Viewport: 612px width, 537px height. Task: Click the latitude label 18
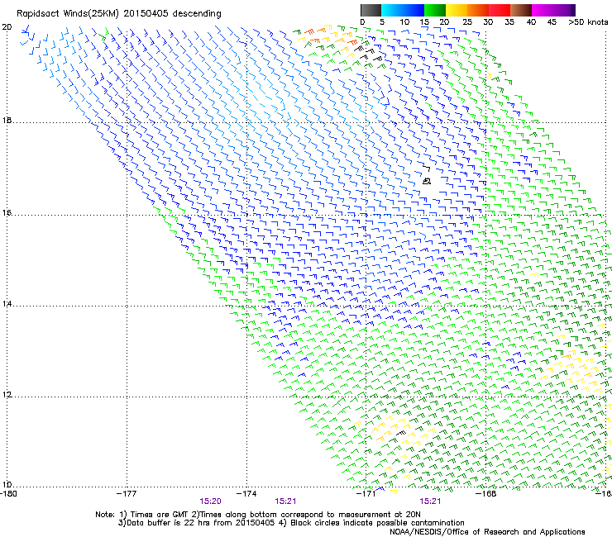click(7, 120)
